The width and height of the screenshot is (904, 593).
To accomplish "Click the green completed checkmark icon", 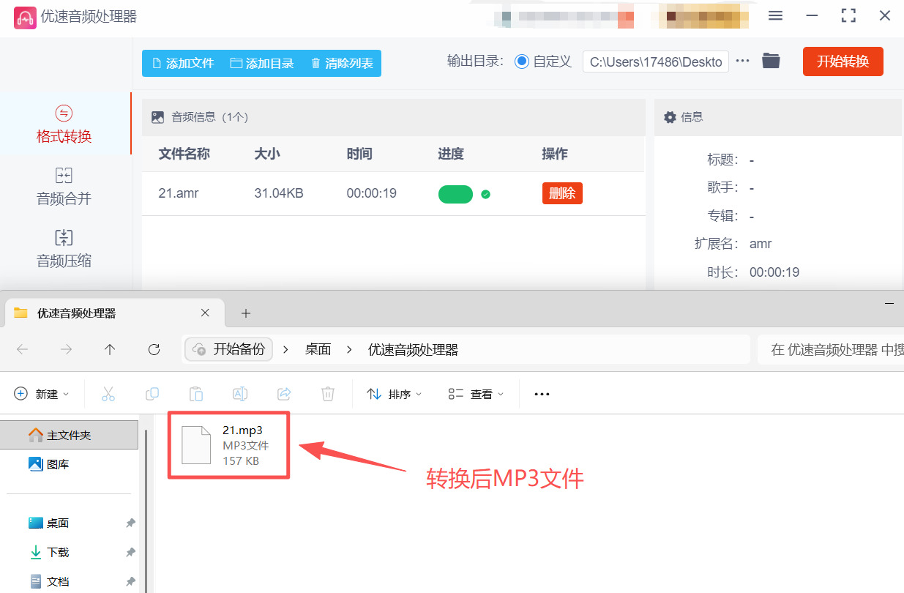I will pos(485,194).
